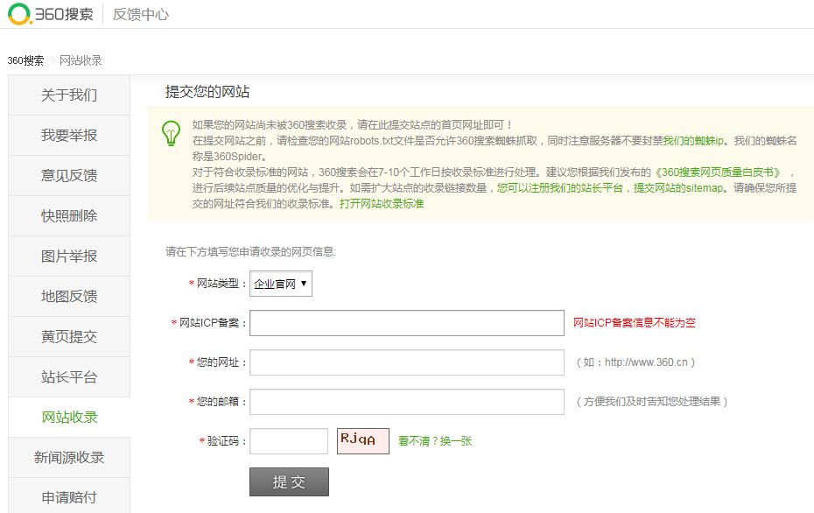Go to 黄页提交 page
Screen dimensions: 814x513
coord(69,337)
